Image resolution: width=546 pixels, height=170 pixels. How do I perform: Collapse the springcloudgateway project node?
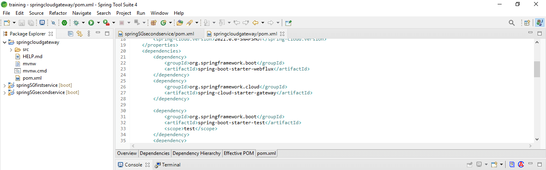point(4,42)
